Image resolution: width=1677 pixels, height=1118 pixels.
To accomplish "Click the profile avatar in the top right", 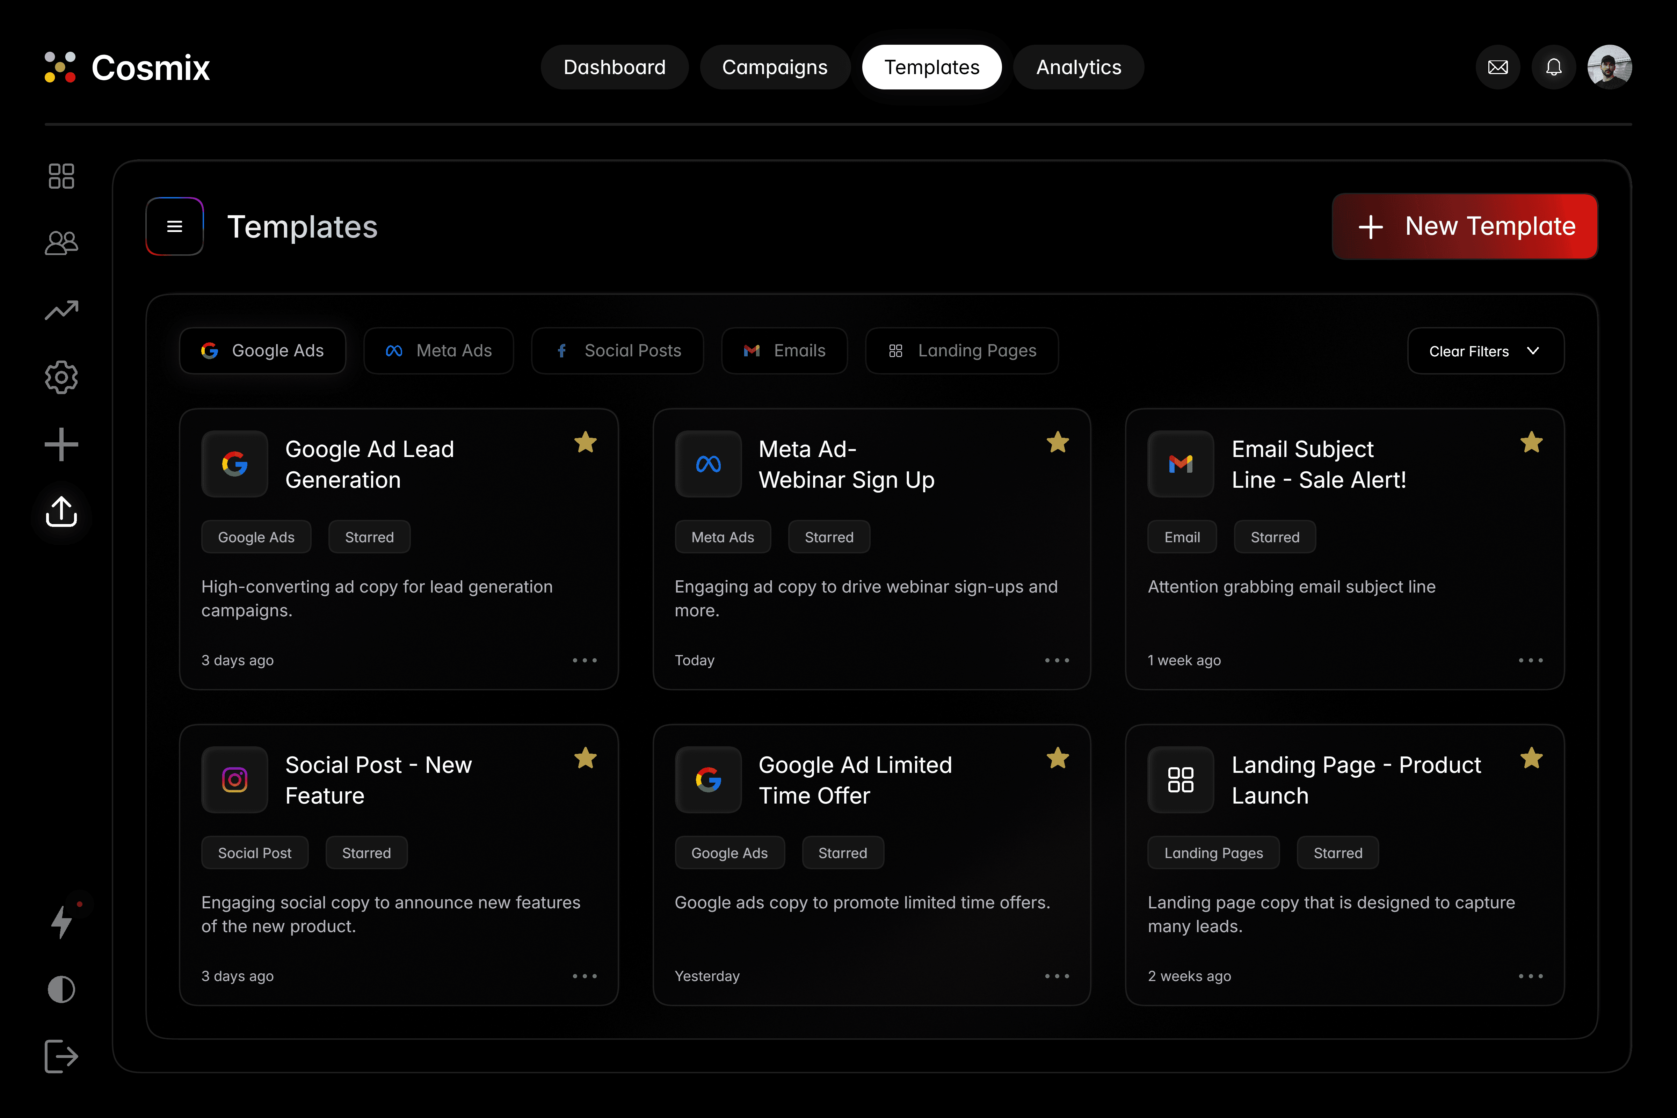I will (1611, 66).
